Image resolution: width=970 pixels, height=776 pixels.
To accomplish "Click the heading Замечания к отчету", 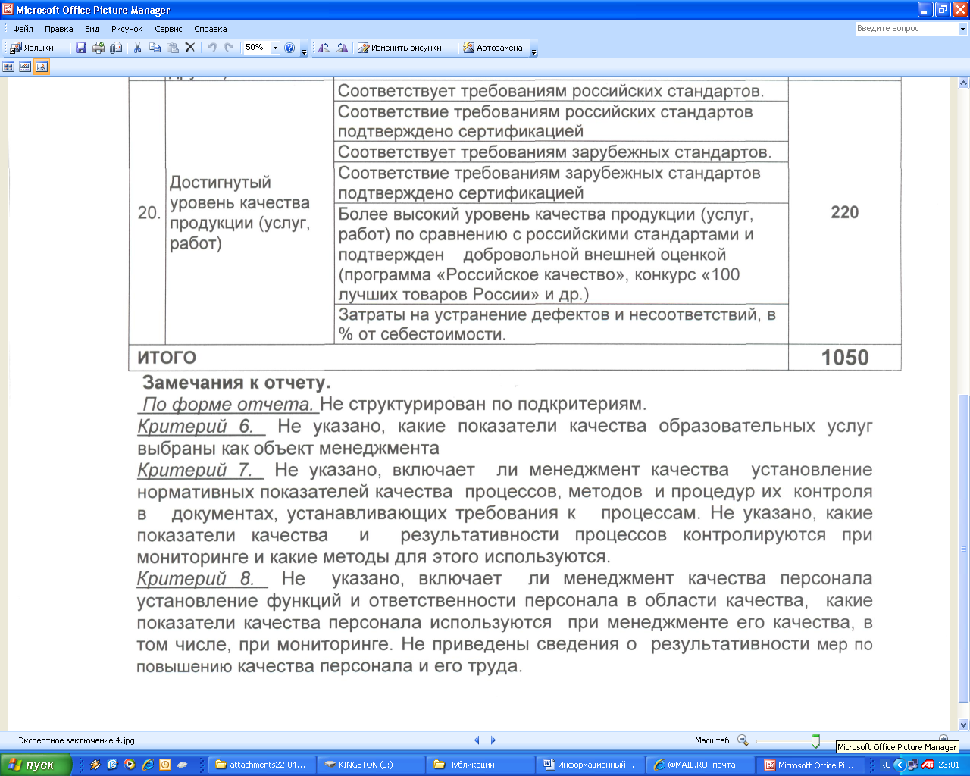I will click(x=236, y=382).
